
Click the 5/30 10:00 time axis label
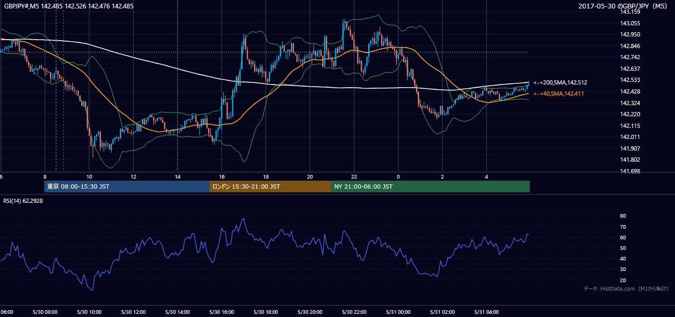[89, 312]
